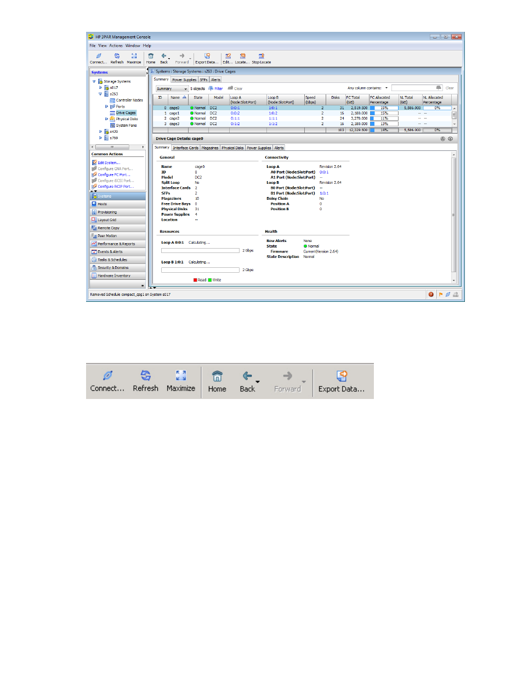Screen dimensions: 523x697
Task: Open the Actions menu
Action: [x=116, y=46]
